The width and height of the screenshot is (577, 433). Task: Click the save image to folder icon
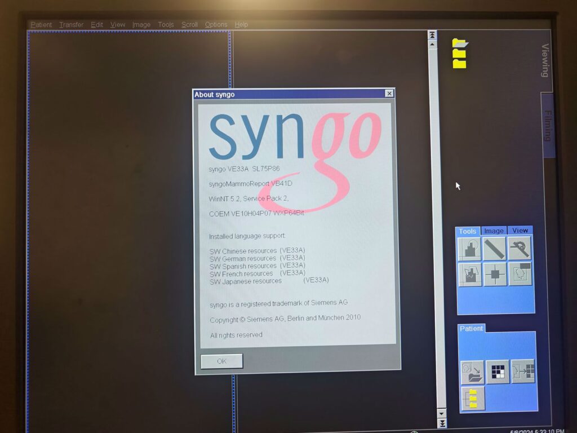pyautogui.click(x=473, y=372)
